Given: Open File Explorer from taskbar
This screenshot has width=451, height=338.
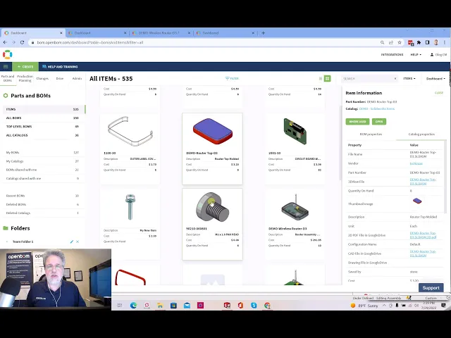Looking at the screenshot, I should click(x=160, y=305).
